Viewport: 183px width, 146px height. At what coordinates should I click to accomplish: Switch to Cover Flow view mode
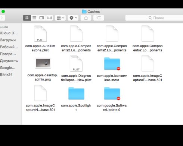point(49,18)
